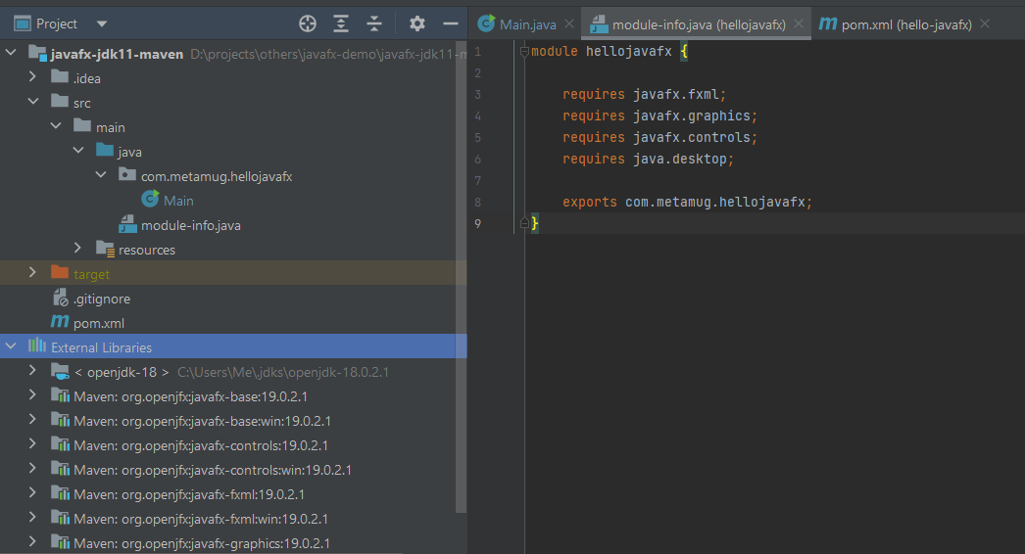Click the resources folder icon

[105, 249]
